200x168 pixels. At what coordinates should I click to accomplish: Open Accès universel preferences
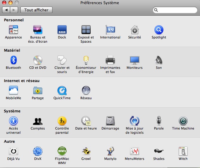click(13, 121)
